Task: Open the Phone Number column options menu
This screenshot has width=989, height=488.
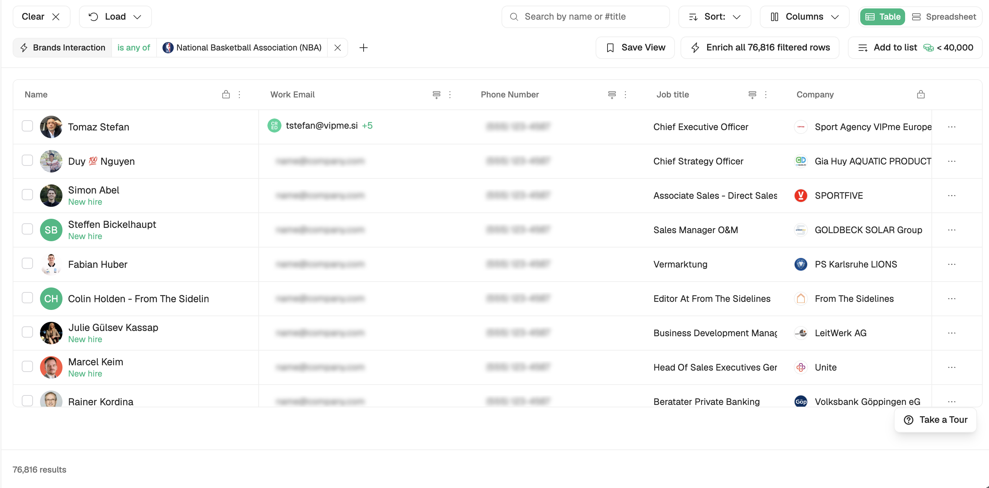Action: (625, 94)
